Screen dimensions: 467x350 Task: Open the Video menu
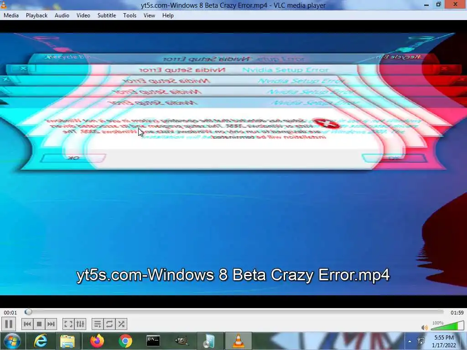(83, 15)
